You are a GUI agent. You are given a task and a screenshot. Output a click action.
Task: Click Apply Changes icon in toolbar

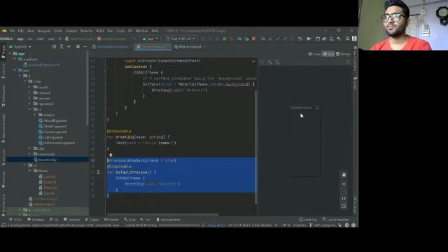coord(210,38)
